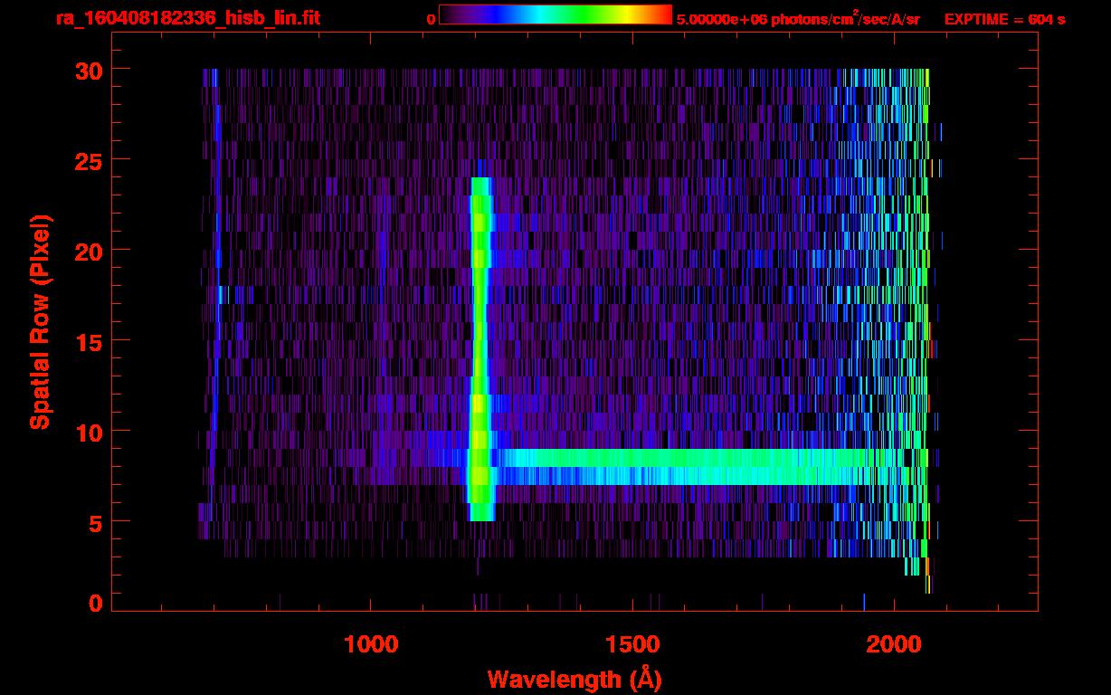
Task: Click the EXPTIME = 604 s text
Action: (x=1004, y=19)
